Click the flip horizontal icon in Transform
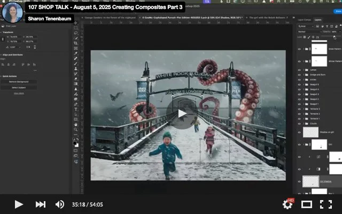 click(x=28, y=47)
